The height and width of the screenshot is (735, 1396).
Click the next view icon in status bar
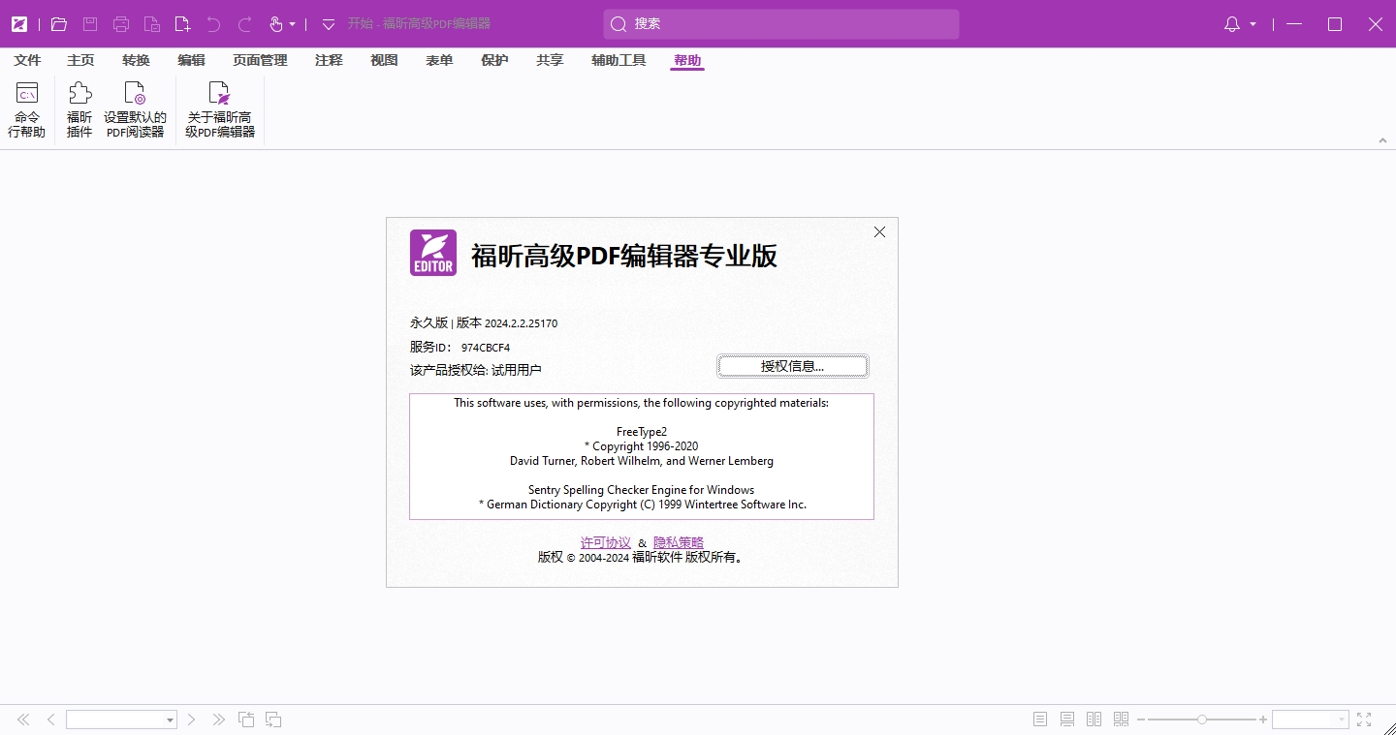pyautogui.click(x=273, y=720)
